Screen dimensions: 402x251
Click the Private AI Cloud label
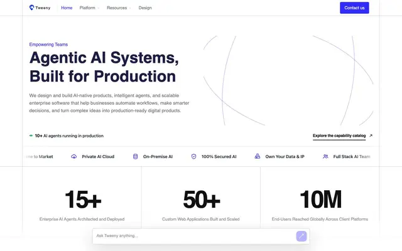[x=98, y=156]
